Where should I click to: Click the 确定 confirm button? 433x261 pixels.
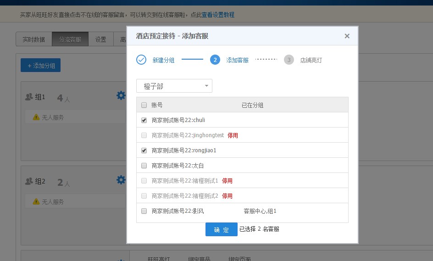222,229
